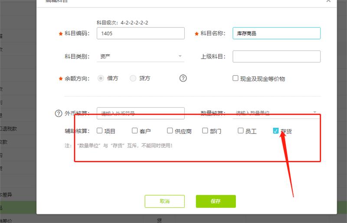Click the 科目级次 4-2-2-2-2-2 text
Viewport: 347px width, 223px height.
(122, 23)
